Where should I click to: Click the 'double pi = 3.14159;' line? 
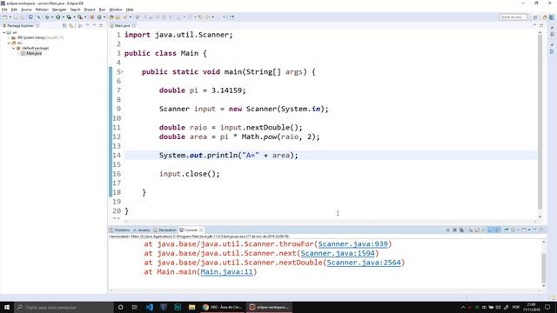(x=202, y=90)
